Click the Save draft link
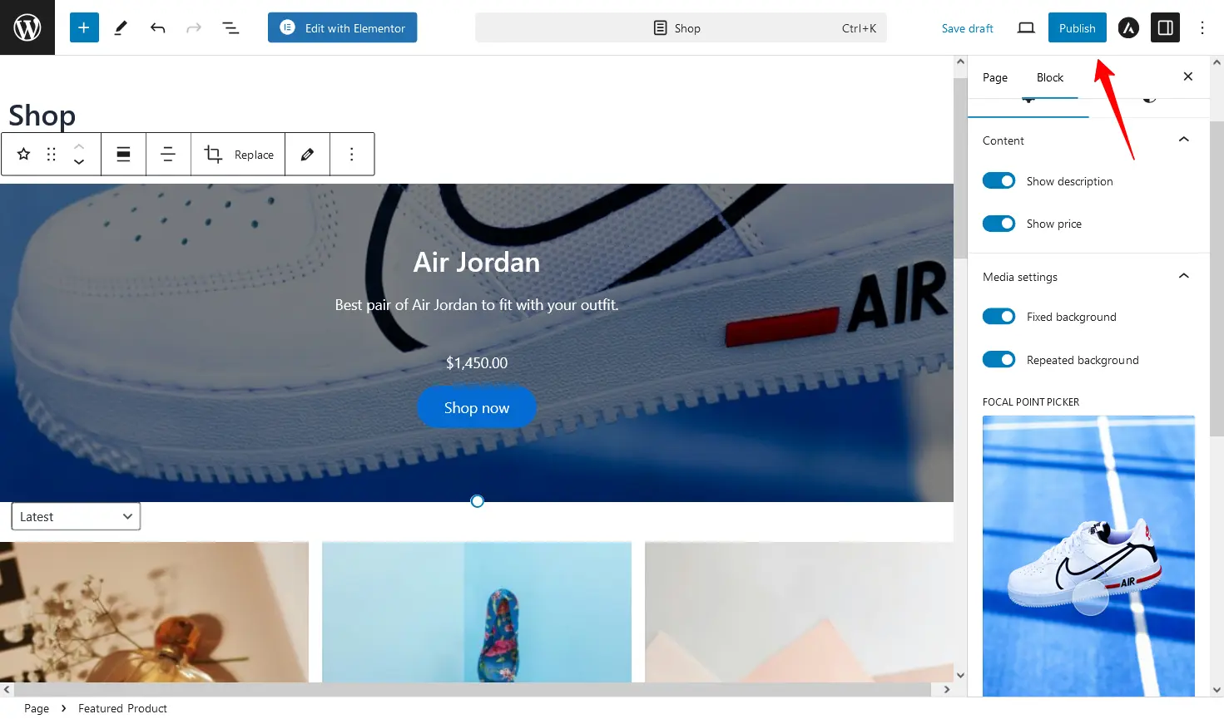1224x719 pixels. 967,27
